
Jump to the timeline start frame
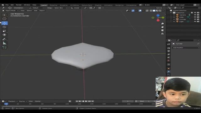click(x=77, y=101)
